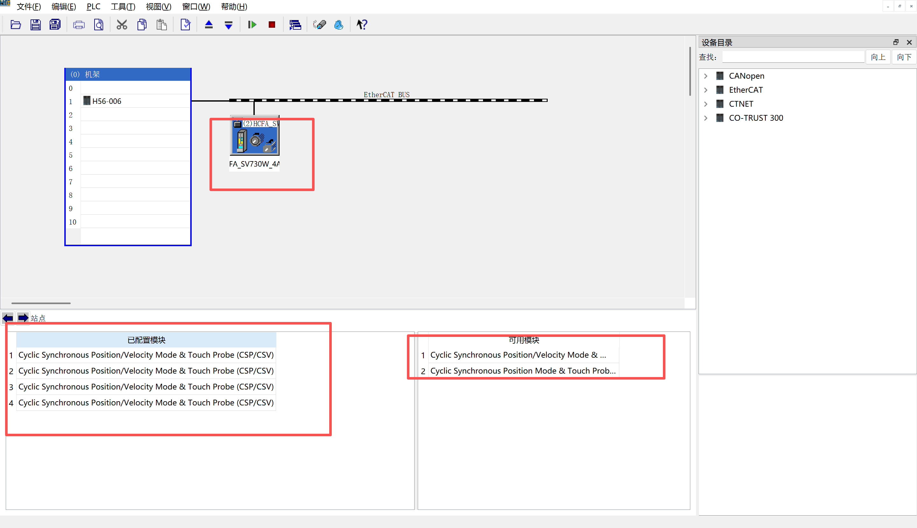Open the 窗口(W) menu

pyautogui.click(x=196, y=6)
